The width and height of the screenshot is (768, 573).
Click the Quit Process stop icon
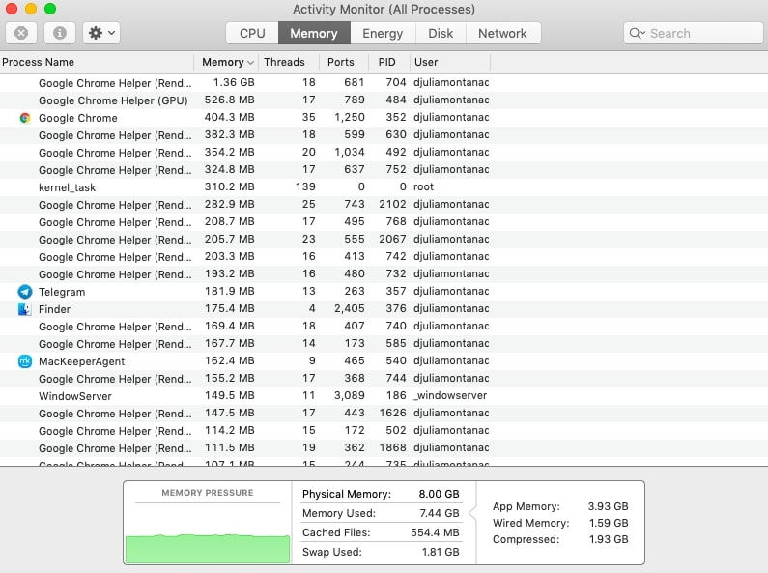[x=21, y=33]
